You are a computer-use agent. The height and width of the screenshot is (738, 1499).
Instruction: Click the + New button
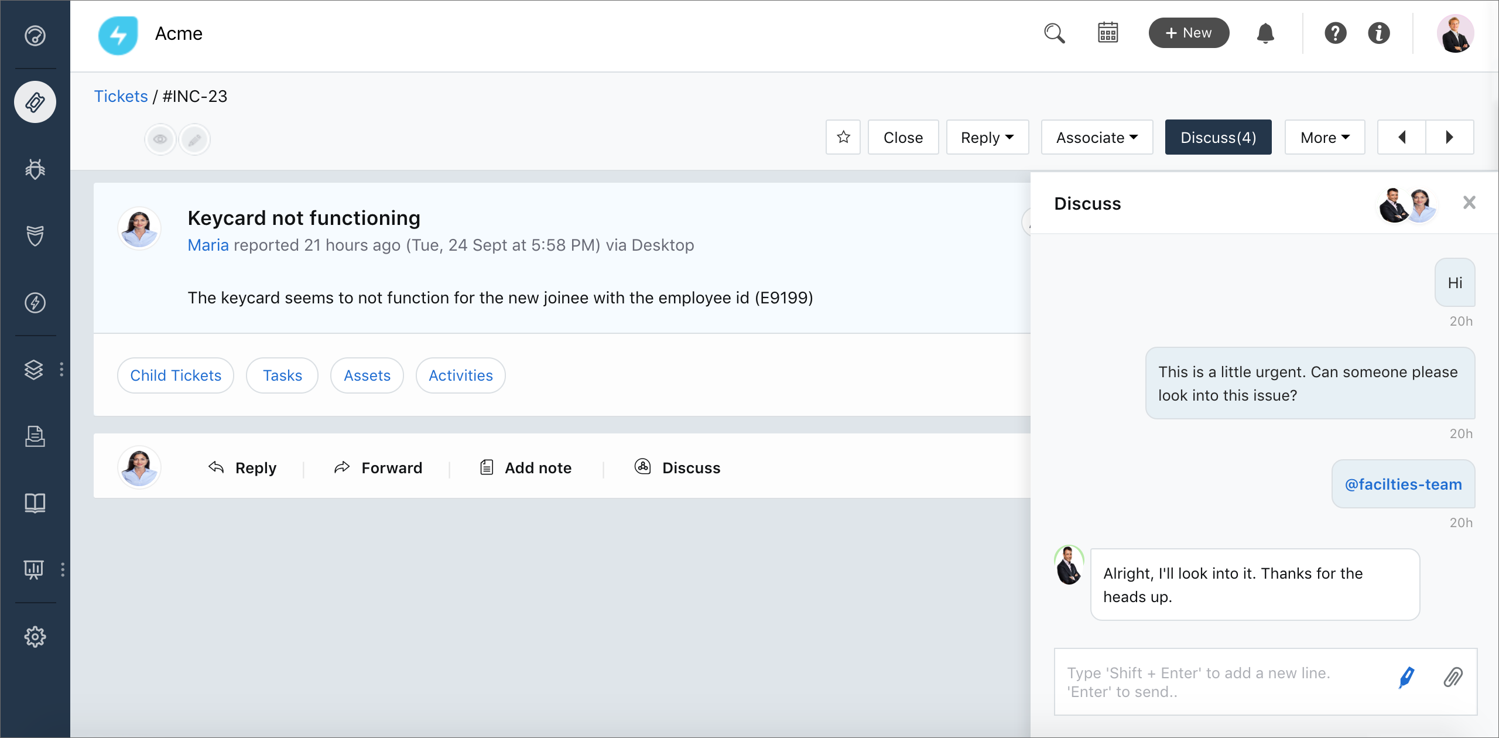click(1189, 33)
